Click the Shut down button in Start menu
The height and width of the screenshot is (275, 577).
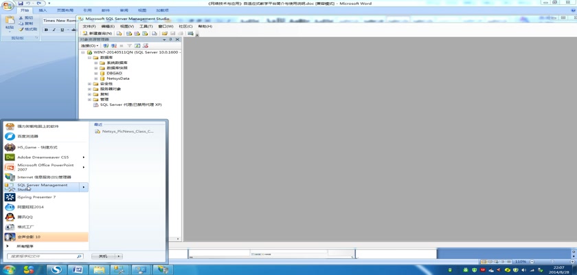click(x=104, y=256)
